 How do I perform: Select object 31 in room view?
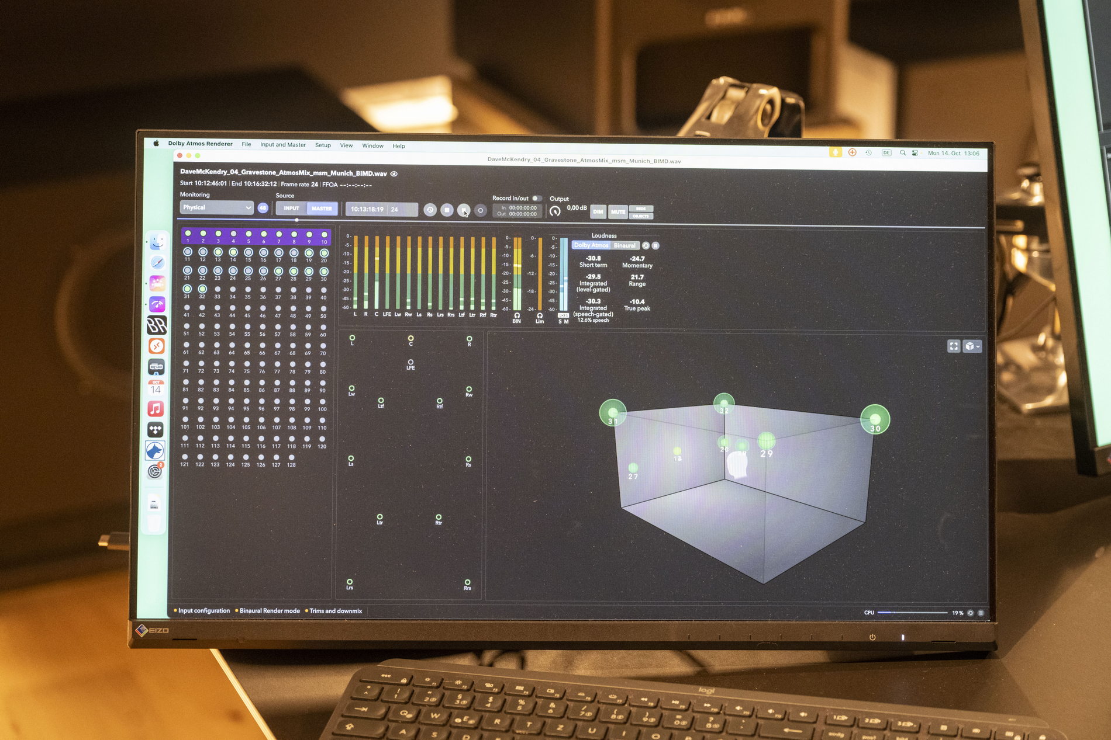[613, 413]
